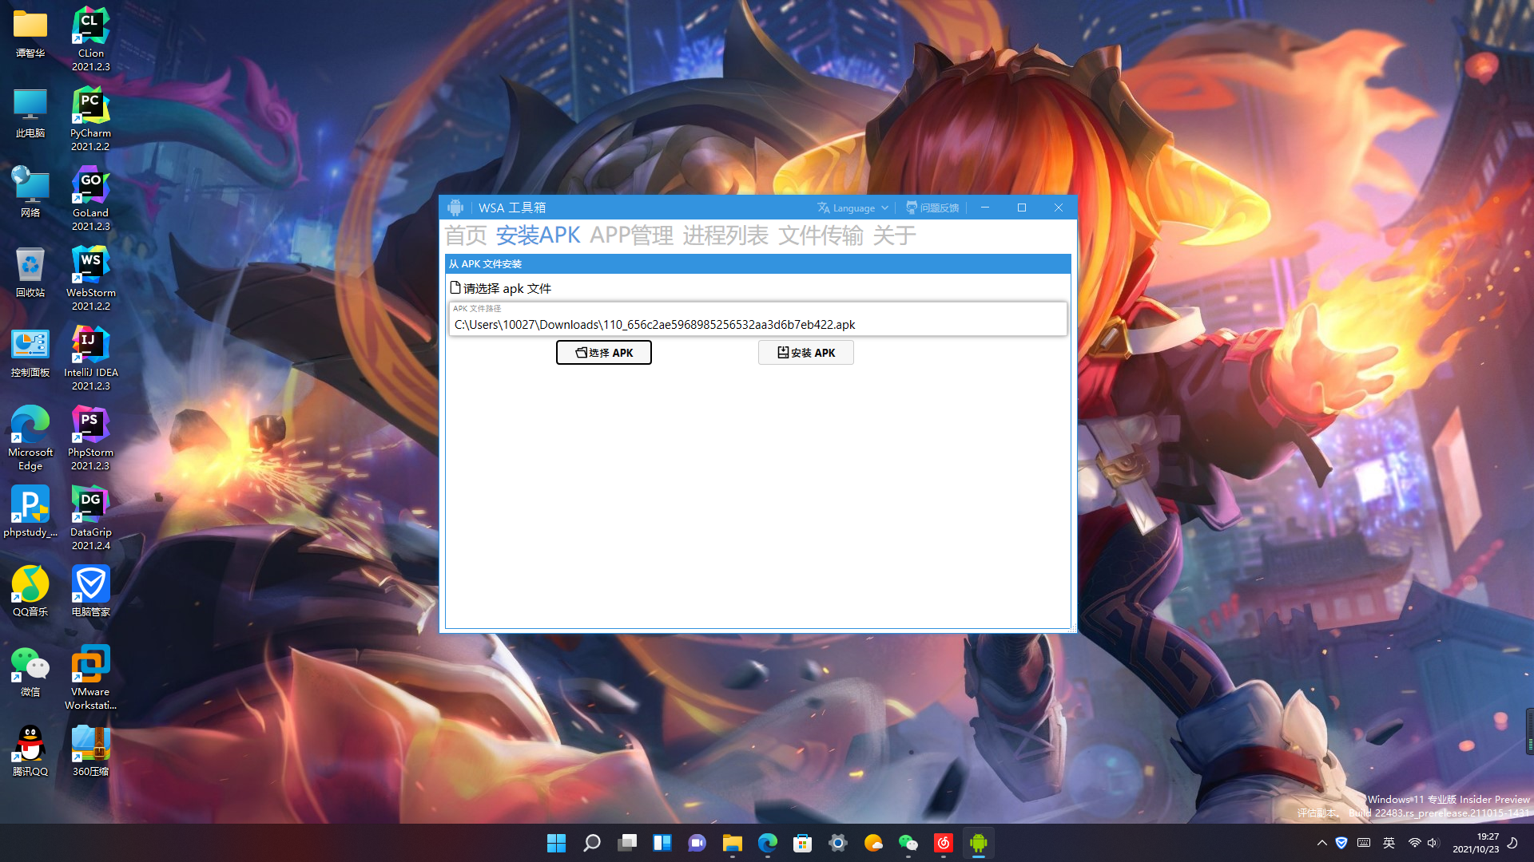Screen dimensions: 1534x862
Task: Click the Android robot icon in title bar
Action: [455, 208]
